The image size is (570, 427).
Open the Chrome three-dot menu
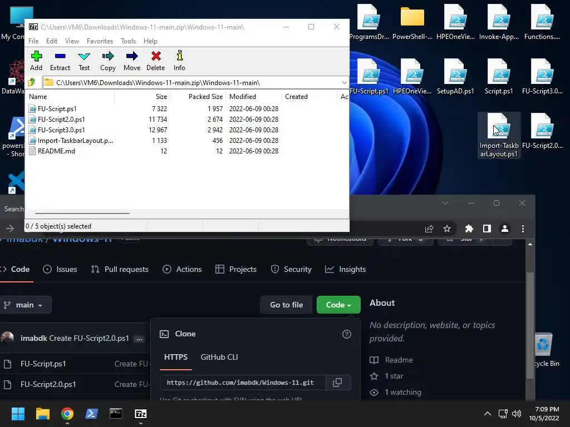click(523, 229)
